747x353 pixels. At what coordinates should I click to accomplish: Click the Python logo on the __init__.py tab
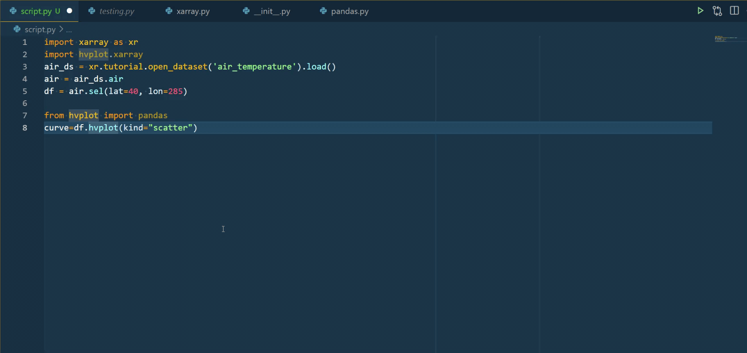pos(245,11)
